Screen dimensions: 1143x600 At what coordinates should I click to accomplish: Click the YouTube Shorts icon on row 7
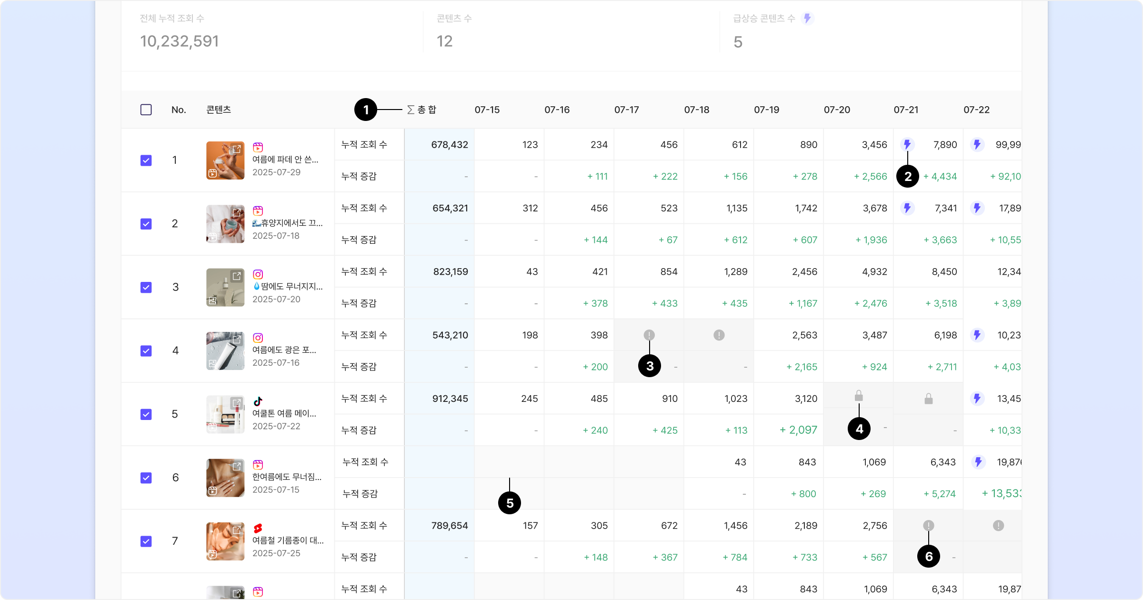(x=258, y=528)
